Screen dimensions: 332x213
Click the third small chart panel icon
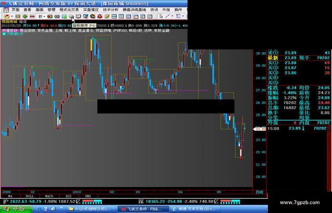150,16
